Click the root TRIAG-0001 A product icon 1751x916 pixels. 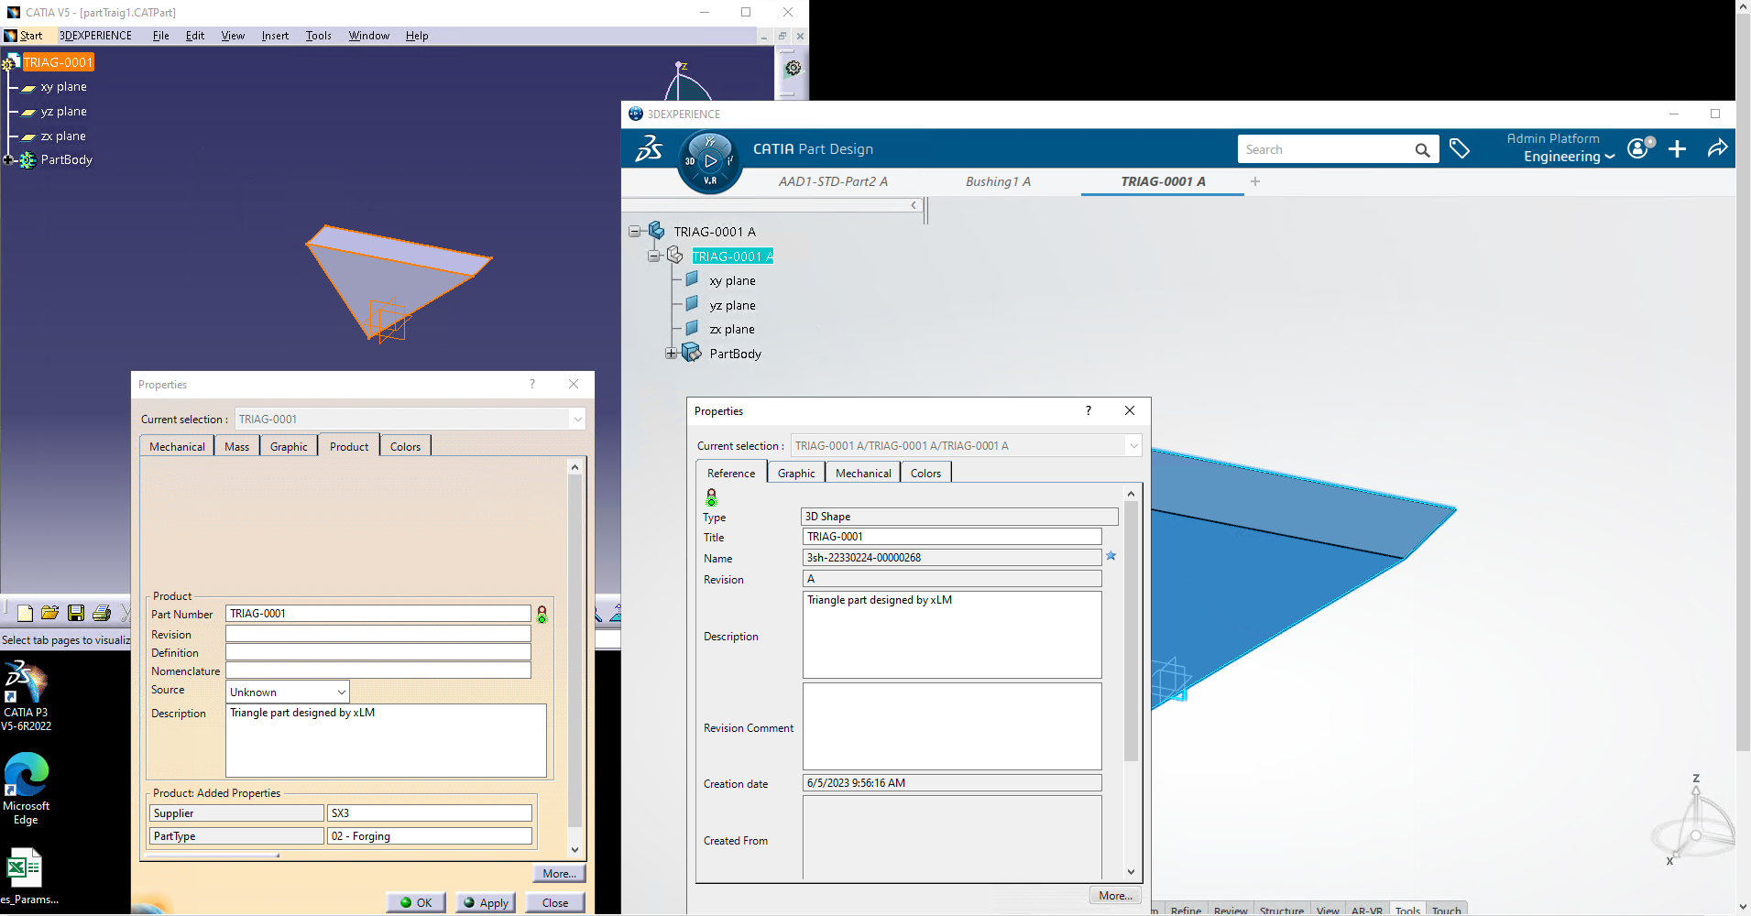[x=656, y=230]
